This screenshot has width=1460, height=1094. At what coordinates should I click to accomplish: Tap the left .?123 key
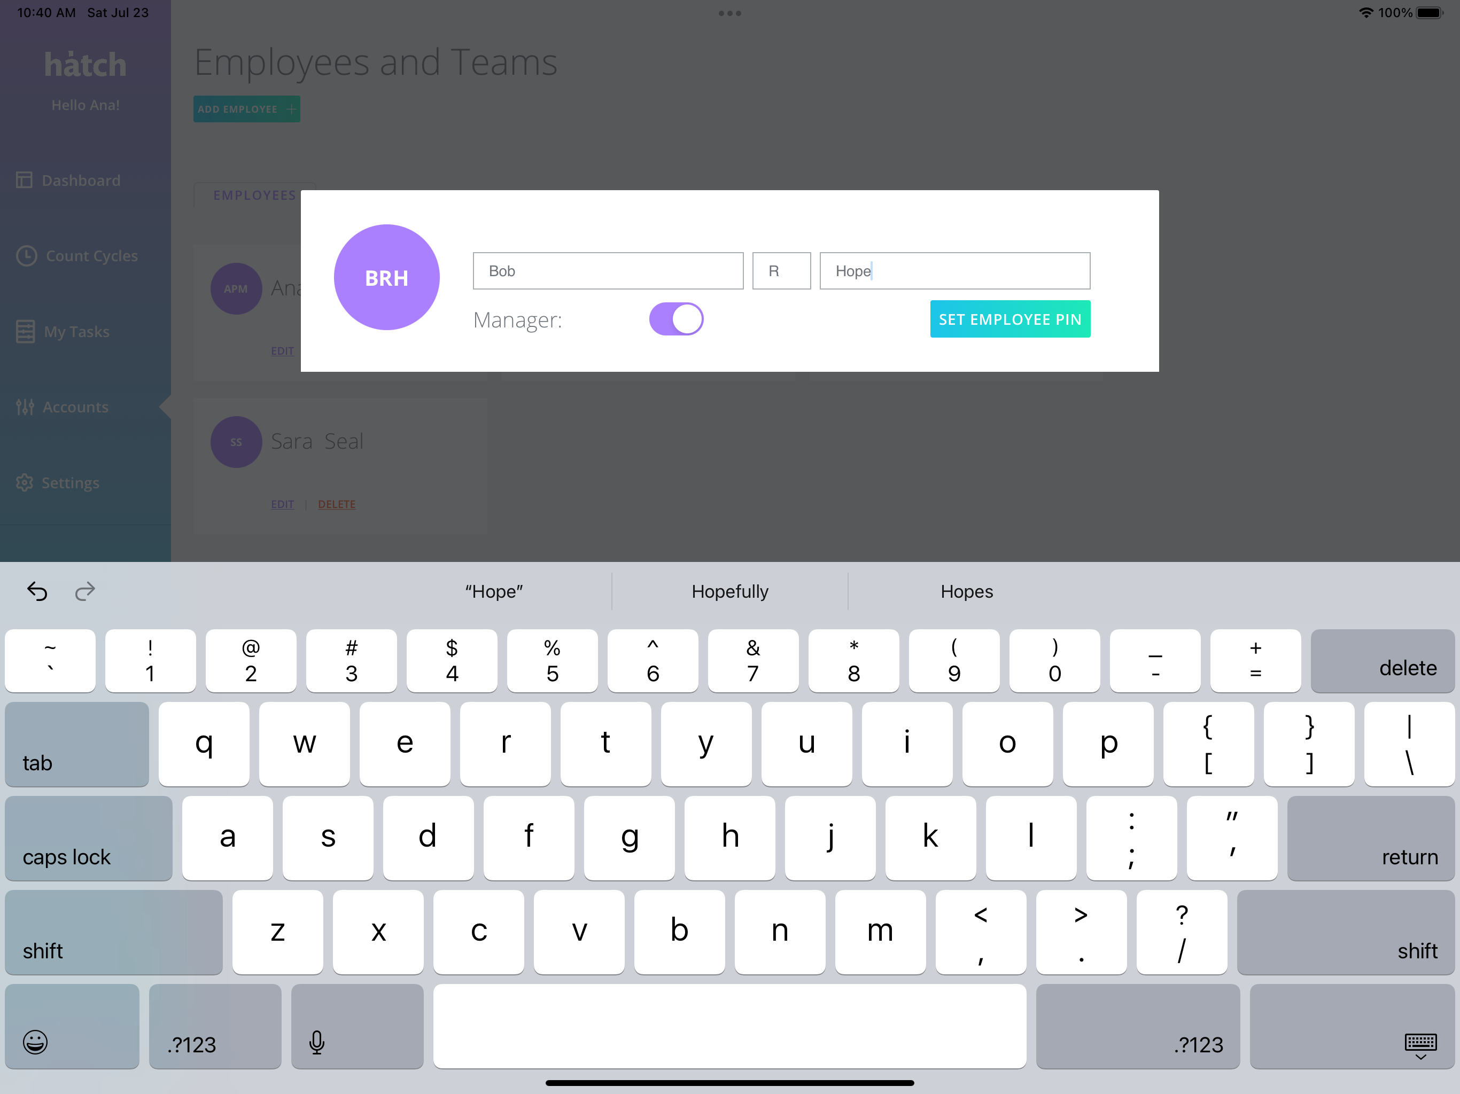pos(214,1026)
